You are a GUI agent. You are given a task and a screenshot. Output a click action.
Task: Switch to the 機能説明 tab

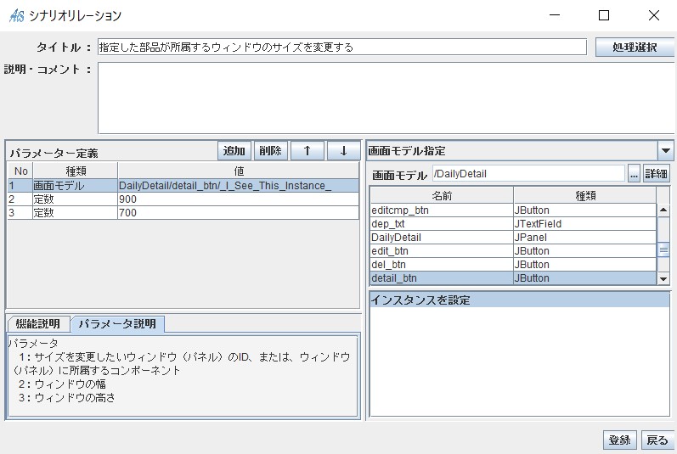click(39, 324)
